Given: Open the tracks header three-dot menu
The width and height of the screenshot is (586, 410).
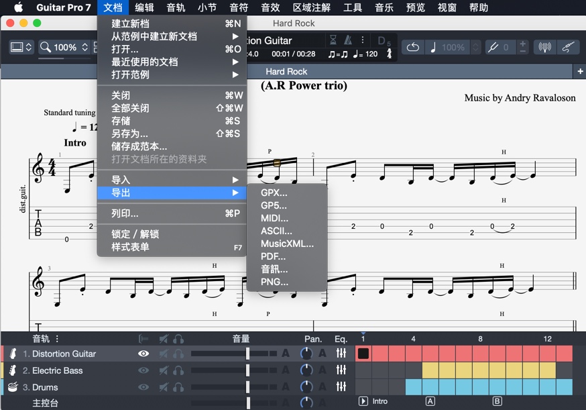Looking at the screenshot, I should tap(57, 339).
